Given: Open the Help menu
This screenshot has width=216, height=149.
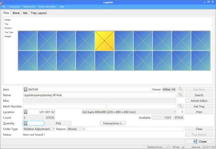Looking at the screenshot, I should [62, 7].
